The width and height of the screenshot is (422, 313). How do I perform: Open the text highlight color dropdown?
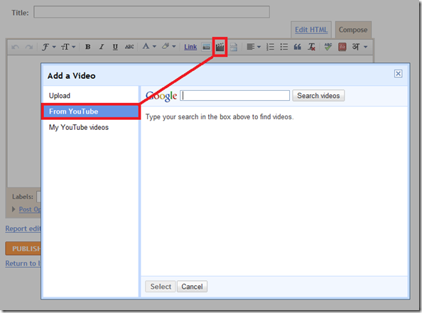click(169, 47)
